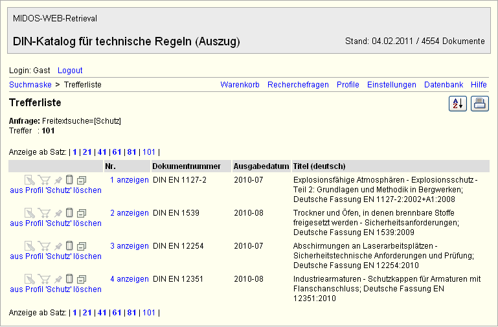This screenshot has height=327, width=498.
Task: Open the Profile menu link
Action: pos(348,85)
